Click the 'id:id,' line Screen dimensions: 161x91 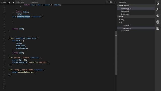tap(19, 43)
